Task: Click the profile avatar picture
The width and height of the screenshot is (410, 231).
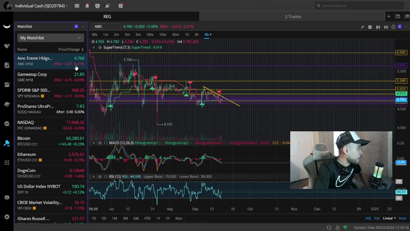Action: point(8,6)
